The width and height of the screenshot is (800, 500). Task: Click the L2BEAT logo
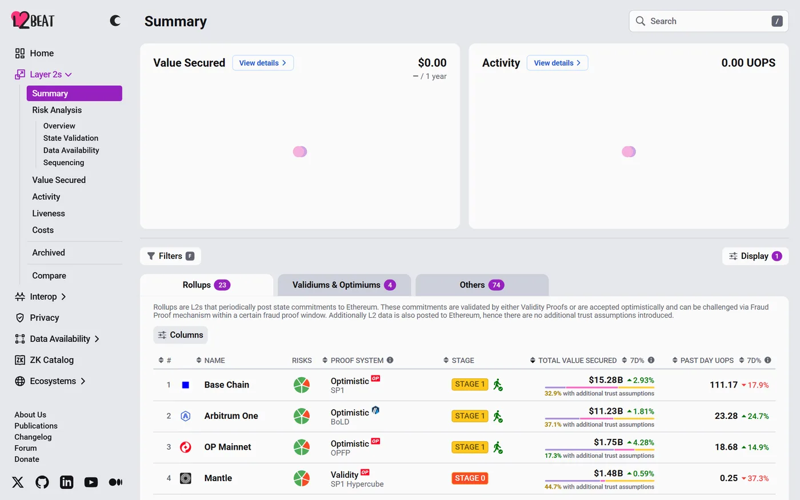(x=33, y=21)
